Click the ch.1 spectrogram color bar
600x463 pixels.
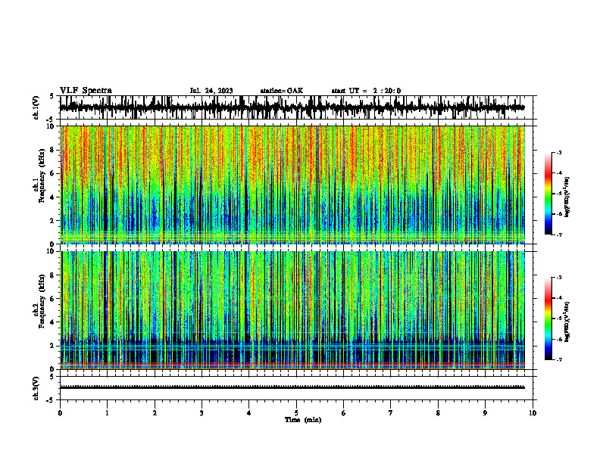click(x=548, y=194)
